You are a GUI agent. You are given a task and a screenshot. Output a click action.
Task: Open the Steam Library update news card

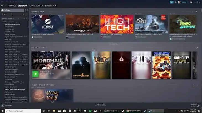point(48,24)
